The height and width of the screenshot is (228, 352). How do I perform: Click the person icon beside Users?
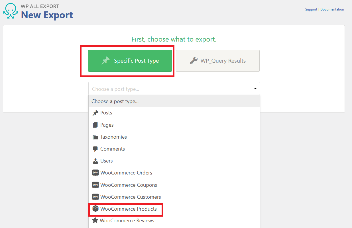[x=95, y=161]
